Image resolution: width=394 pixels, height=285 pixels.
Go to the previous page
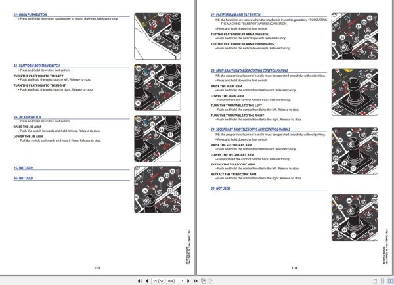(146, 281)
